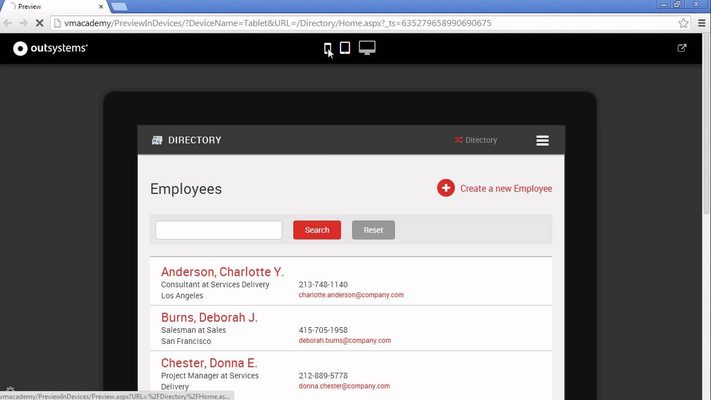Open the hamburger menu in Directory app
Screen dimensions: 711x400
[543, 141]
